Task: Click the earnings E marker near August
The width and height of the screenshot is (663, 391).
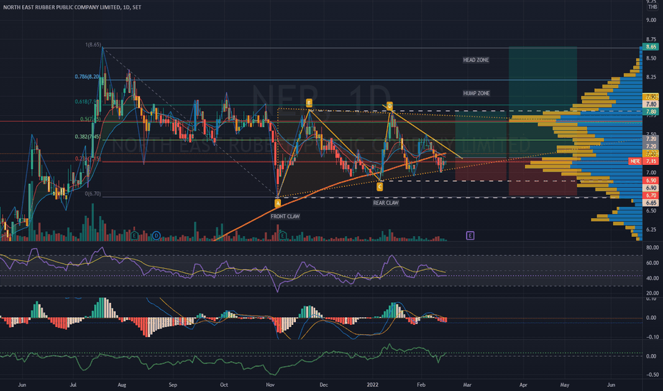Action: [x=134, y=235]
